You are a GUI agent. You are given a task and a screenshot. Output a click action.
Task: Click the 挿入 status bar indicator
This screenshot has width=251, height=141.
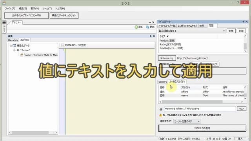pos(240,139)
